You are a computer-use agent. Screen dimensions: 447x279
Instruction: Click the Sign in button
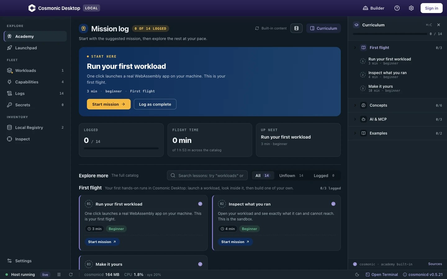click(x=431, y=8)
